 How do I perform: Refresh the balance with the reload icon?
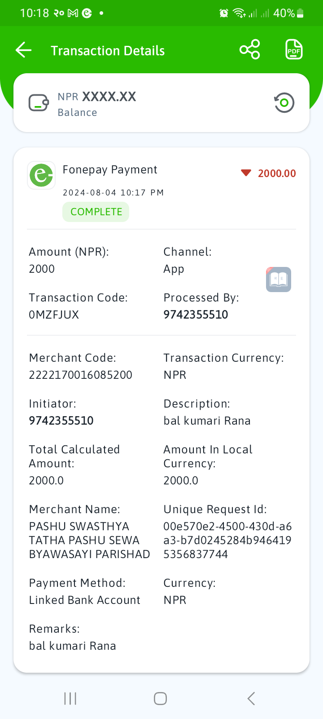tap(284, 103)
